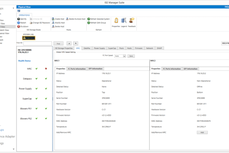
Task: Click the Find ISE text field
Action: (x=38, y=44)
